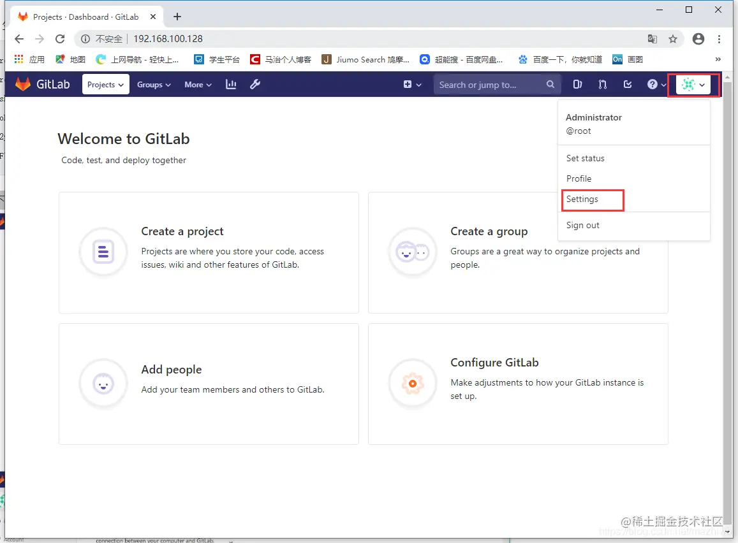Click the browser forward arrow
This screenshot has height=543, width=738.
click(x=40, y=39)
